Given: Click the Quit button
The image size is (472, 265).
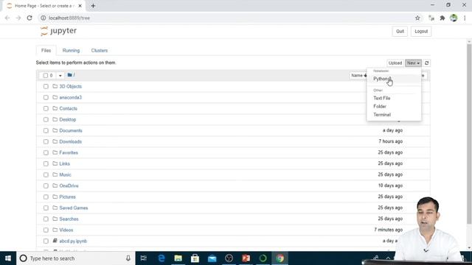Looking at the screenshot, I should tap(400, 31).
